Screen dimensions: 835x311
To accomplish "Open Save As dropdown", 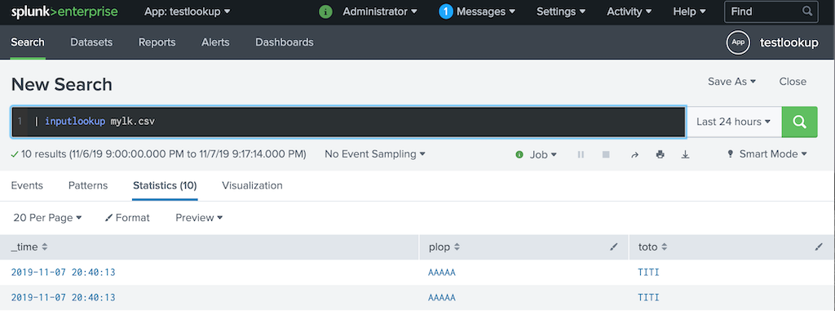I will click(731, 82).
